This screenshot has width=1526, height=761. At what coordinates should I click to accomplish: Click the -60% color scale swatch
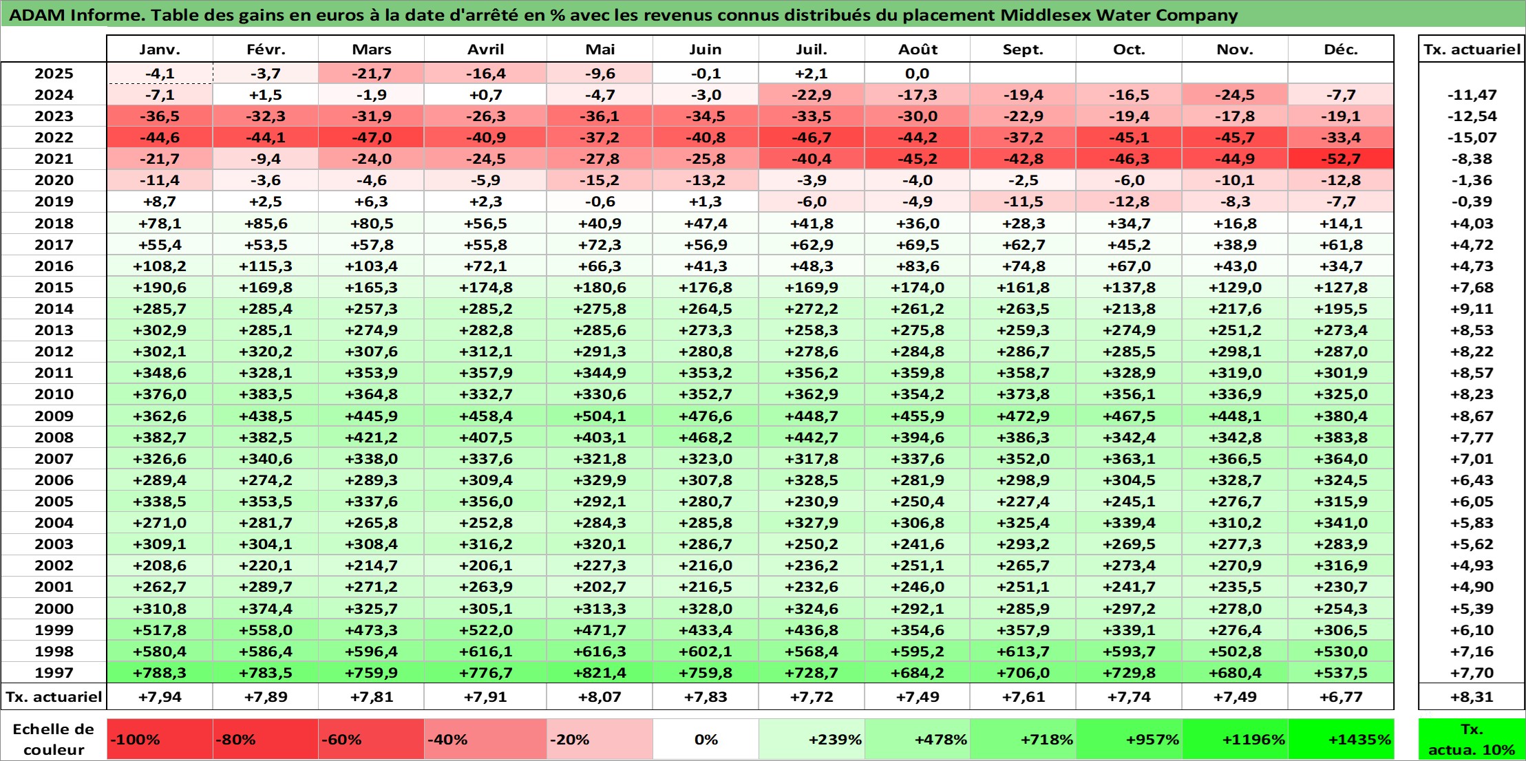(x=371, y=740)
